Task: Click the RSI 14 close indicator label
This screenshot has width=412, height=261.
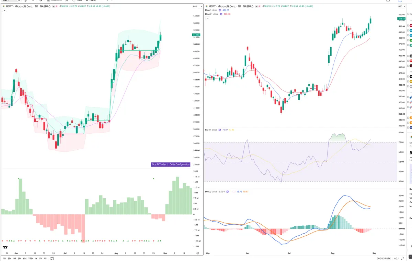Action: (x=211, y=130)
